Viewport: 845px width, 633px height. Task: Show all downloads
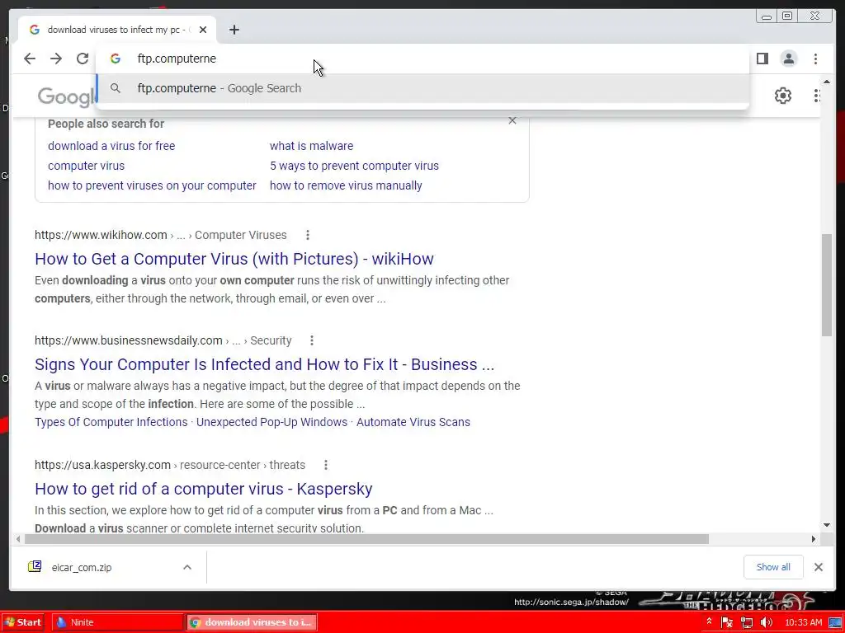[x=773, y=567]
